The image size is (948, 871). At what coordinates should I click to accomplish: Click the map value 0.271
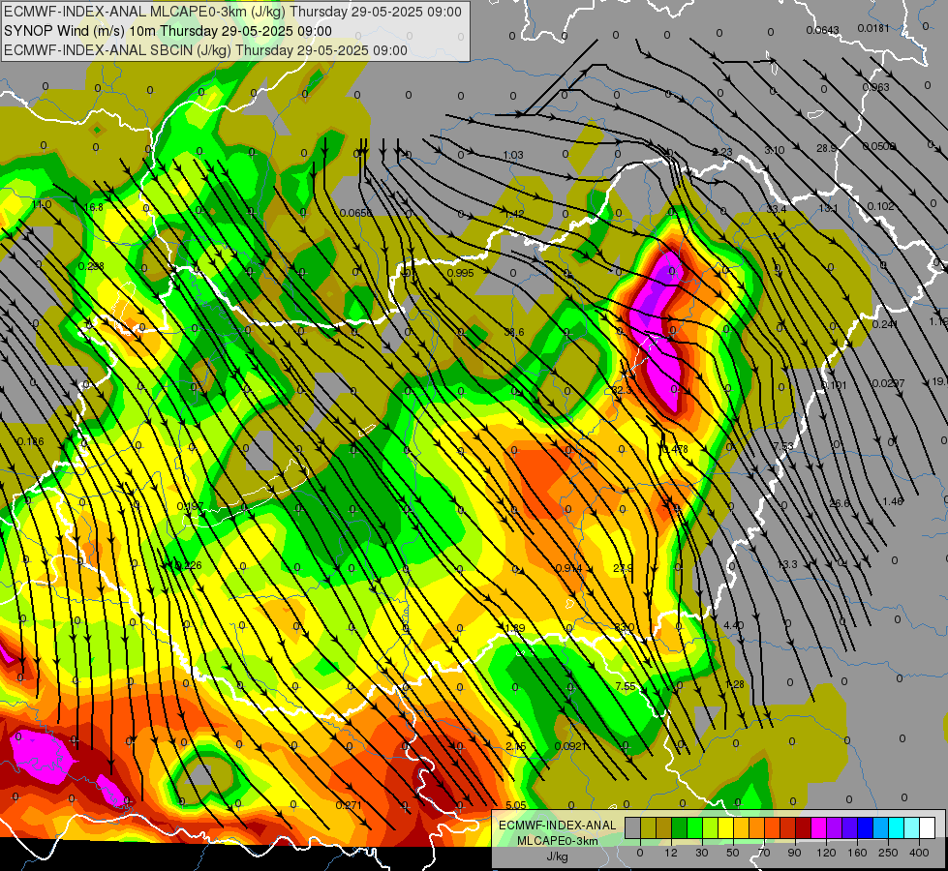(349, 805)
